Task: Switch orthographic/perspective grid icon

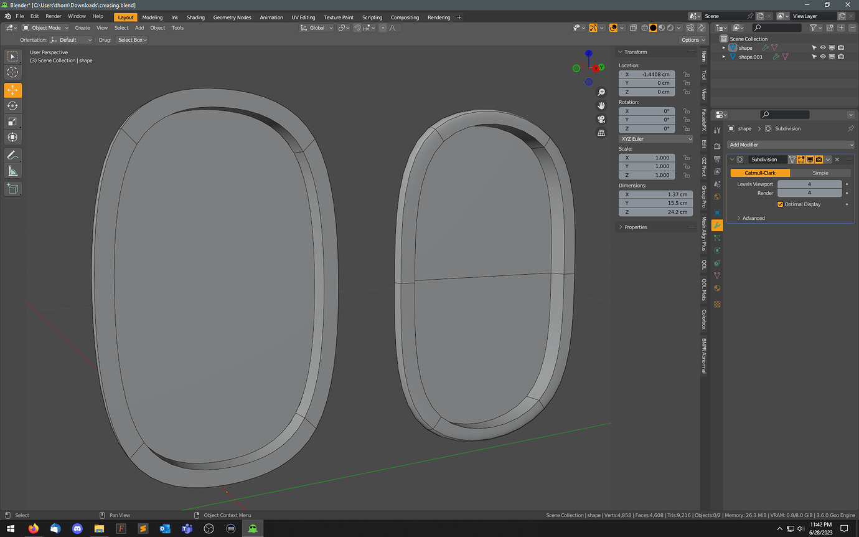Action: (601, 133)
